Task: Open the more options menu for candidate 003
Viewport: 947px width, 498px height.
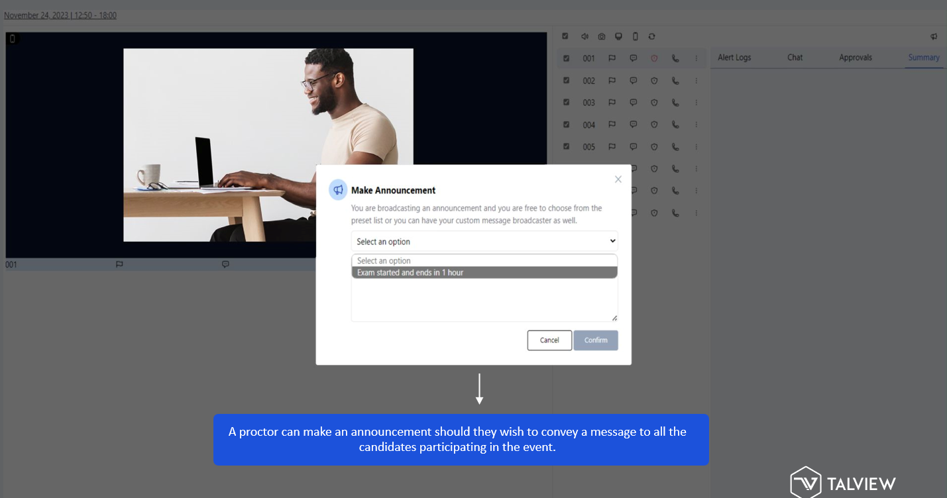Action: 696,103
